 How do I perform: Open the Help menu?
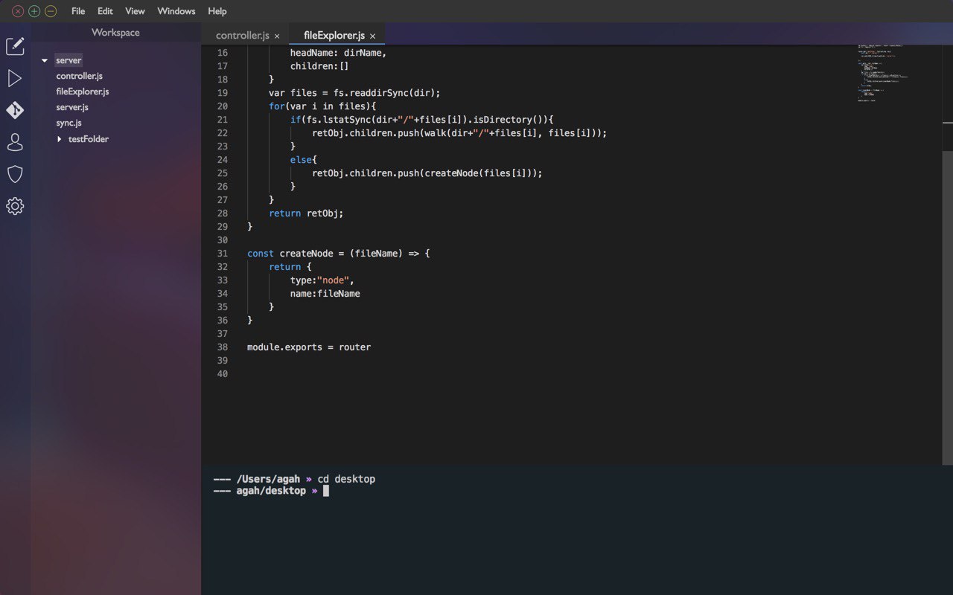tap(217, 11)
